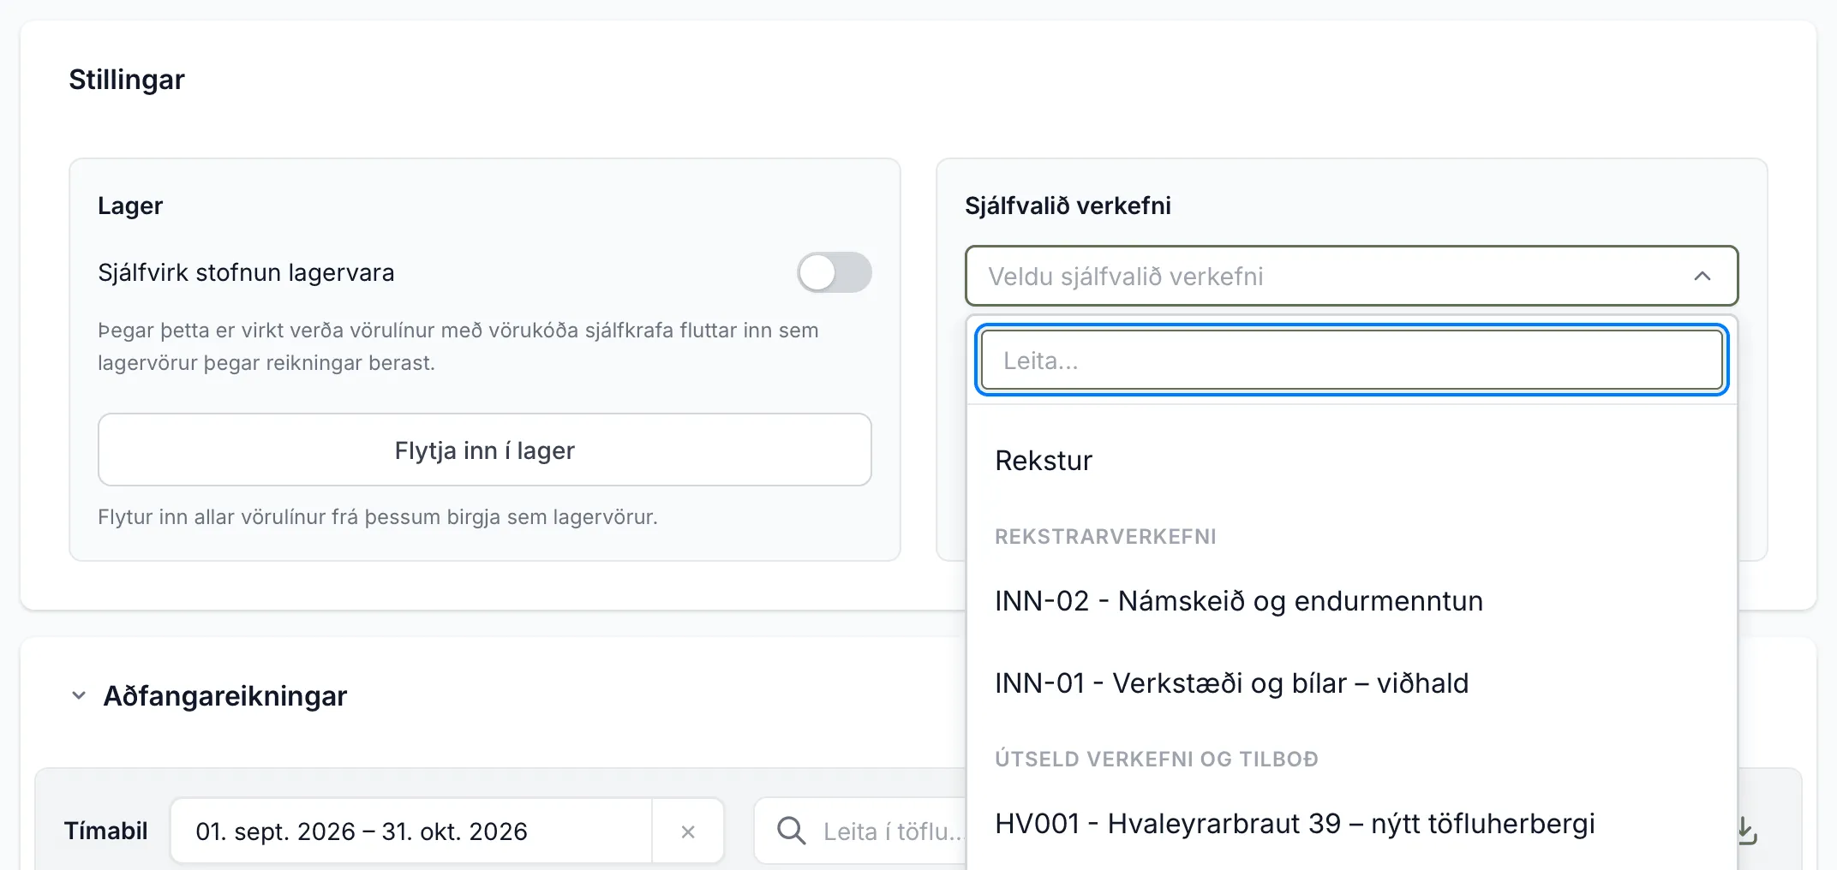Screen dimensions: 1837x870
Task: Click the Flytja inn í lager button
Action: 485,450
